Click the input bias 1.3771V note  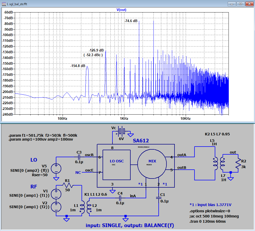[x=210, y=205]
